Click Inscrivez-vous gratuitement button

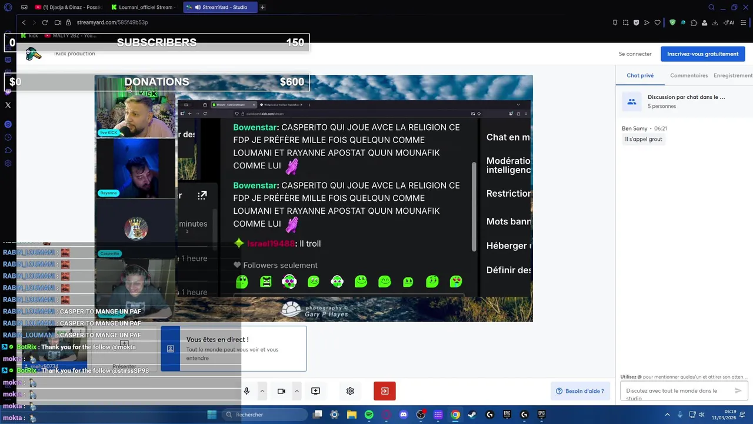click(x=702, y=54)
